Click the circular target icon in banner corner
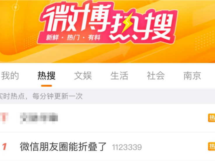The height and width of the screenshot is (161, 215). 16,7
